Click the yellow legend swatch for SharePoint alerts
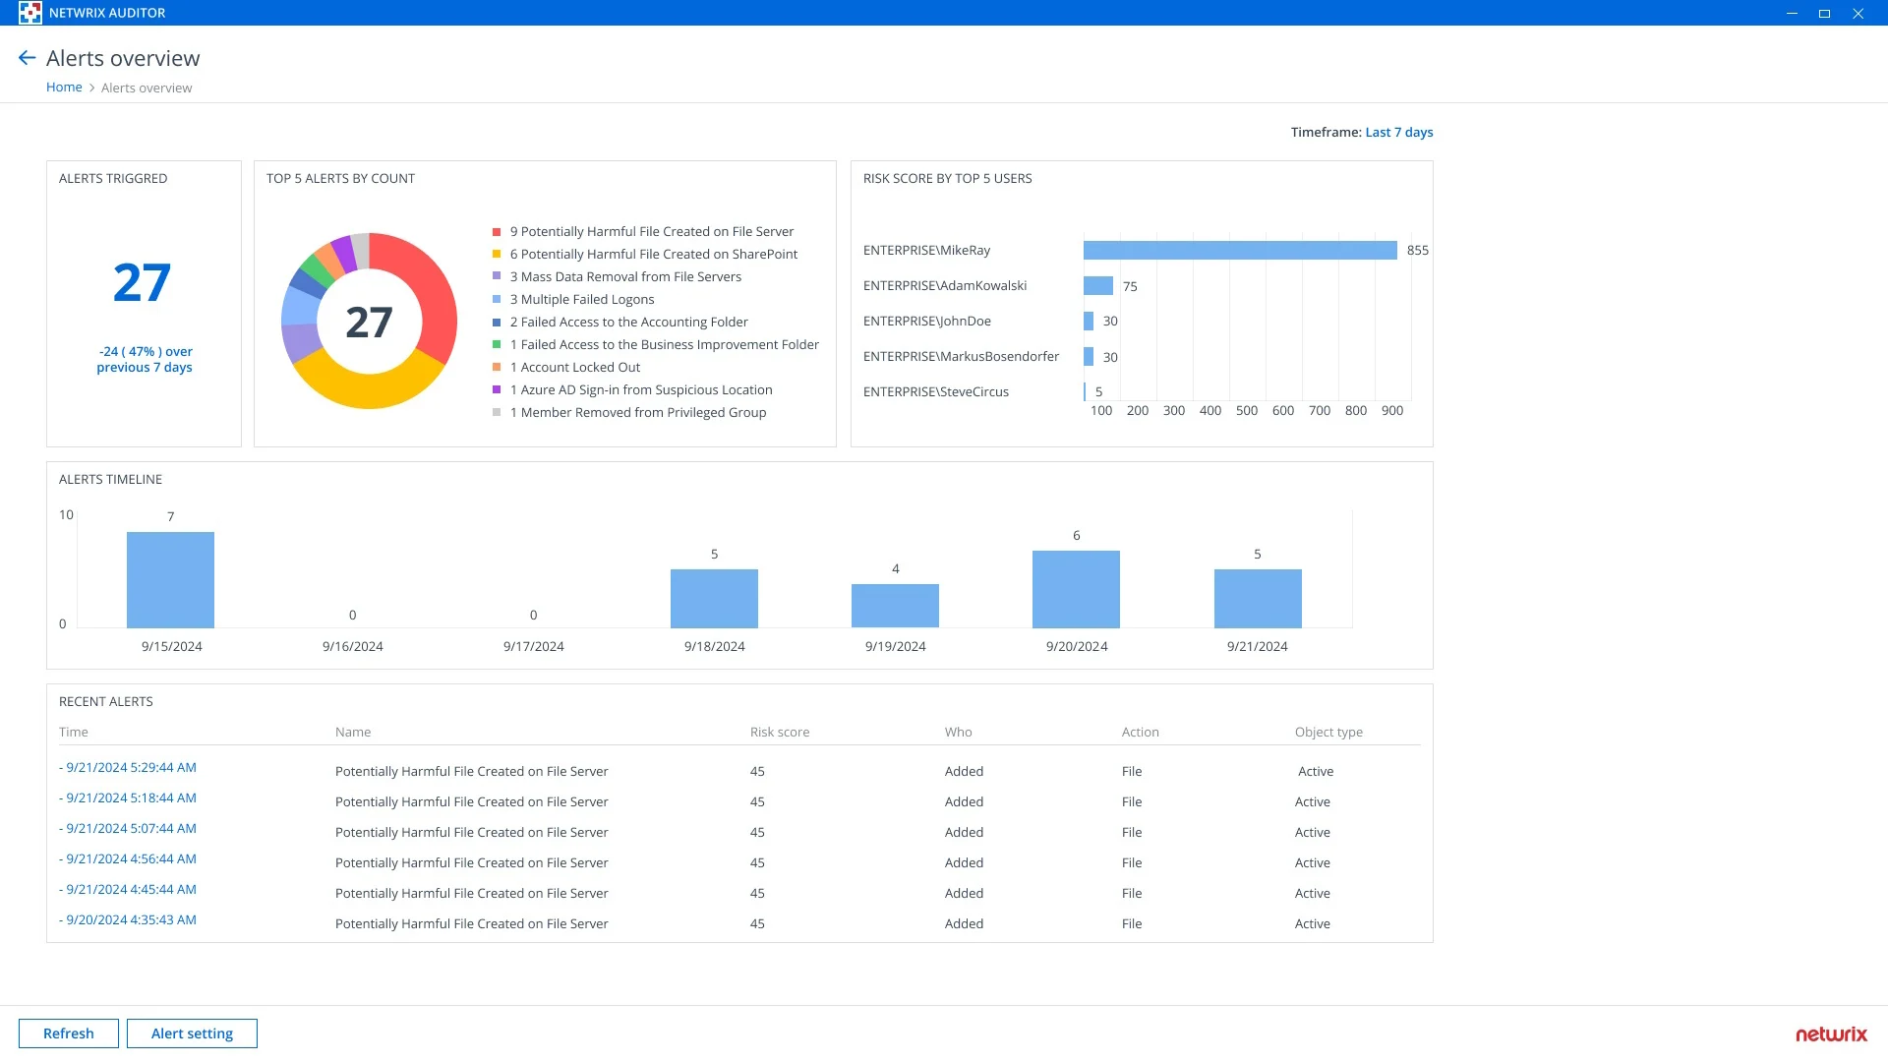This screenshot has height=1062, width=1888. (497, 254)
